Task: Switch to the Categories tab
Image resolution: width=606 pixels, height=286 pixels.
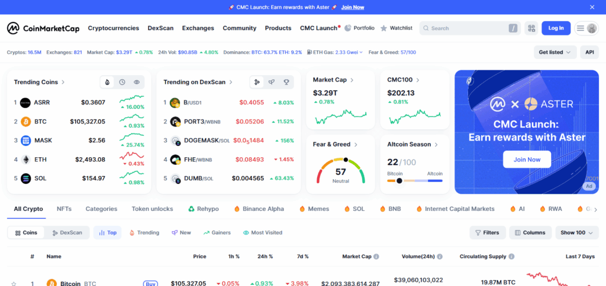Action: tap(101, 209)
